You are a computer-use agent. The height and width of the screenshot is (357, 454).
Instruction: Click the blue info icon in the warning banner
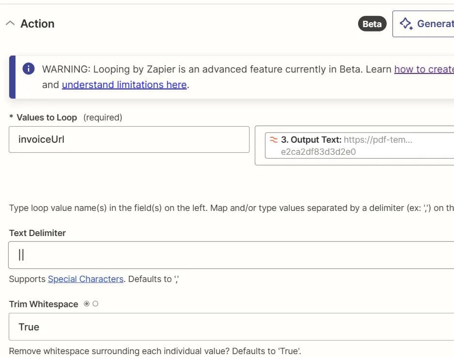tap(28, 69)
